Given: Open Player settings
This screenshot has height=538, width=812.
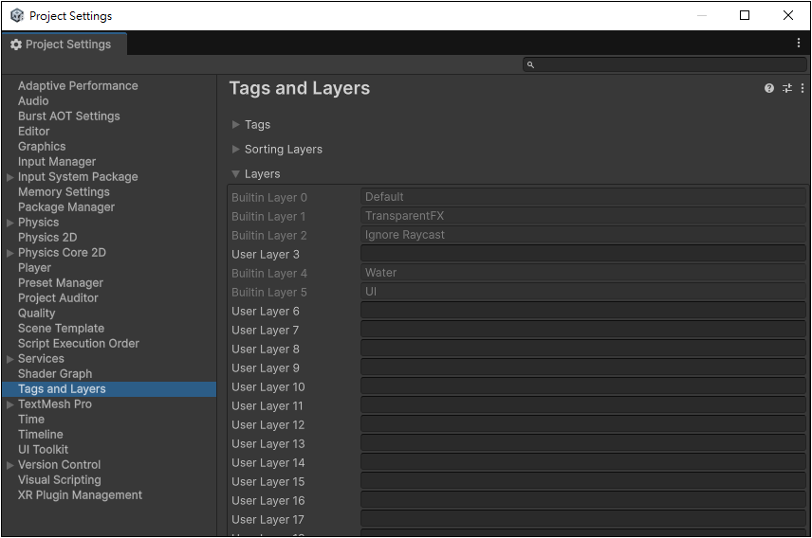Looking at the screenshot, I should click(x=34, y=268).
